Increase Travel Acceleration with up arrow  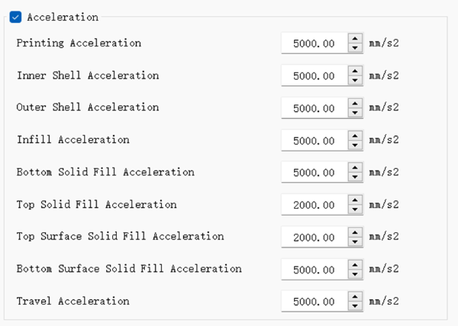pos(355,296)
